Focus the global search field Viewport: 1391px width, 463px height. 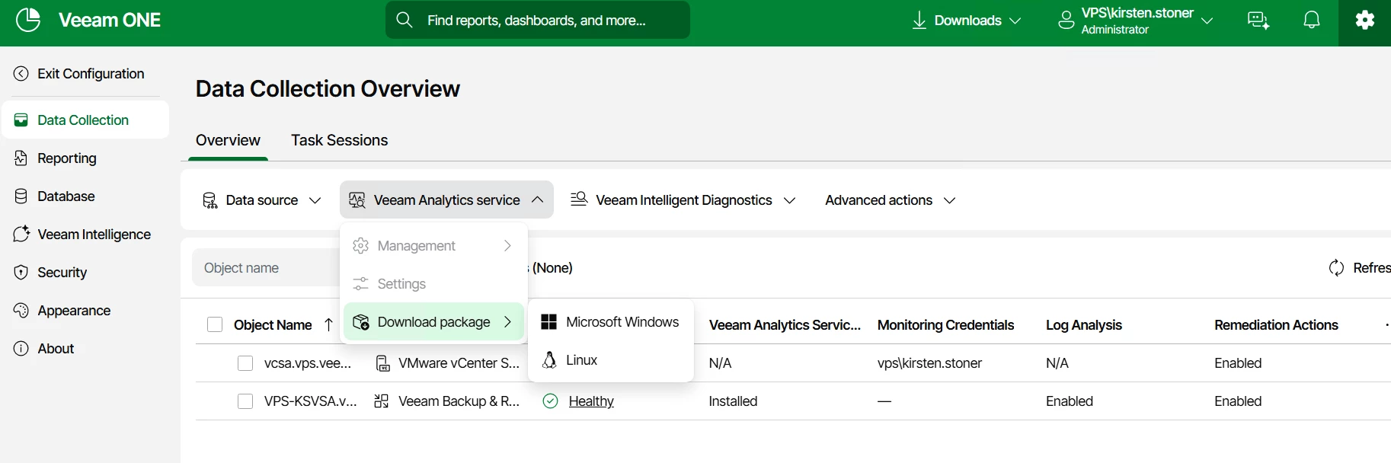pyautogui.click(x=538, y=20)
